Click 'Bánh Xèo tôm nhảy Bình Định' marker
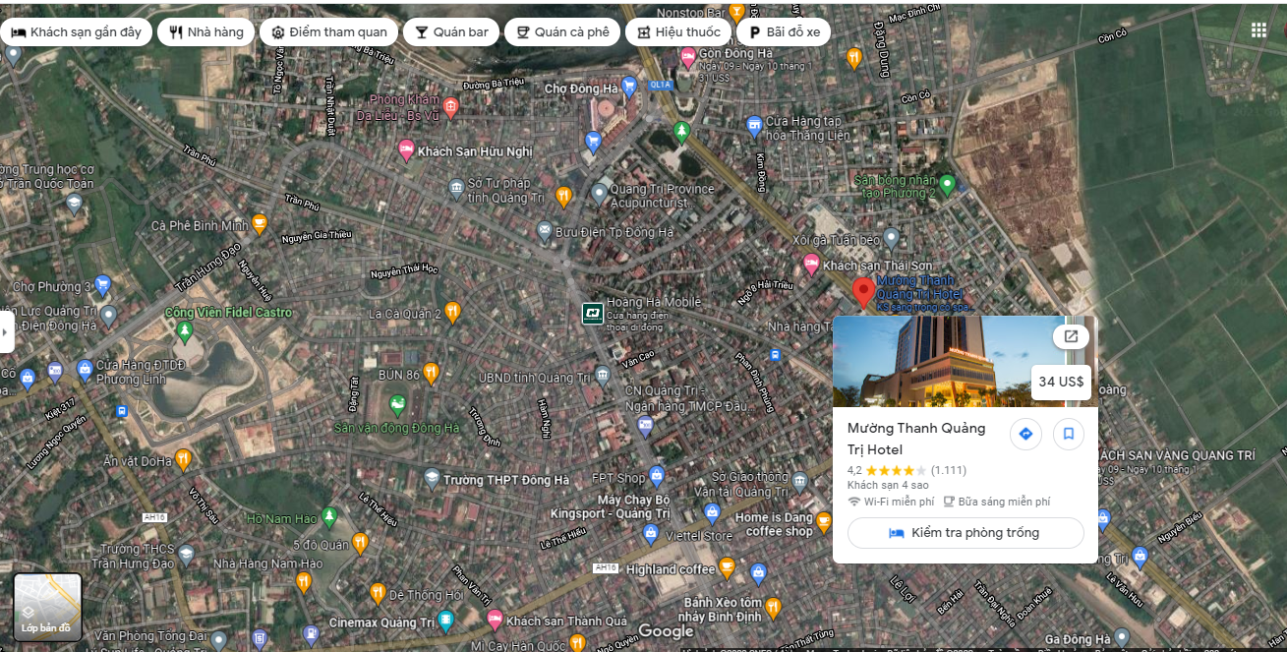 click(773, 607)
